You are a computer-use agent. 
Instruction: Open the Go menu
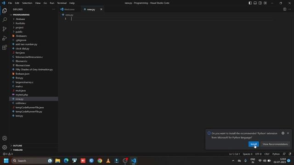[45, 3]
